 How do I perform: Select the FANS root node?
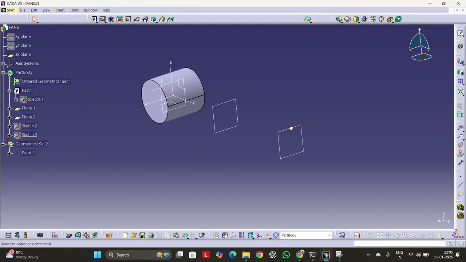(14, 28)
